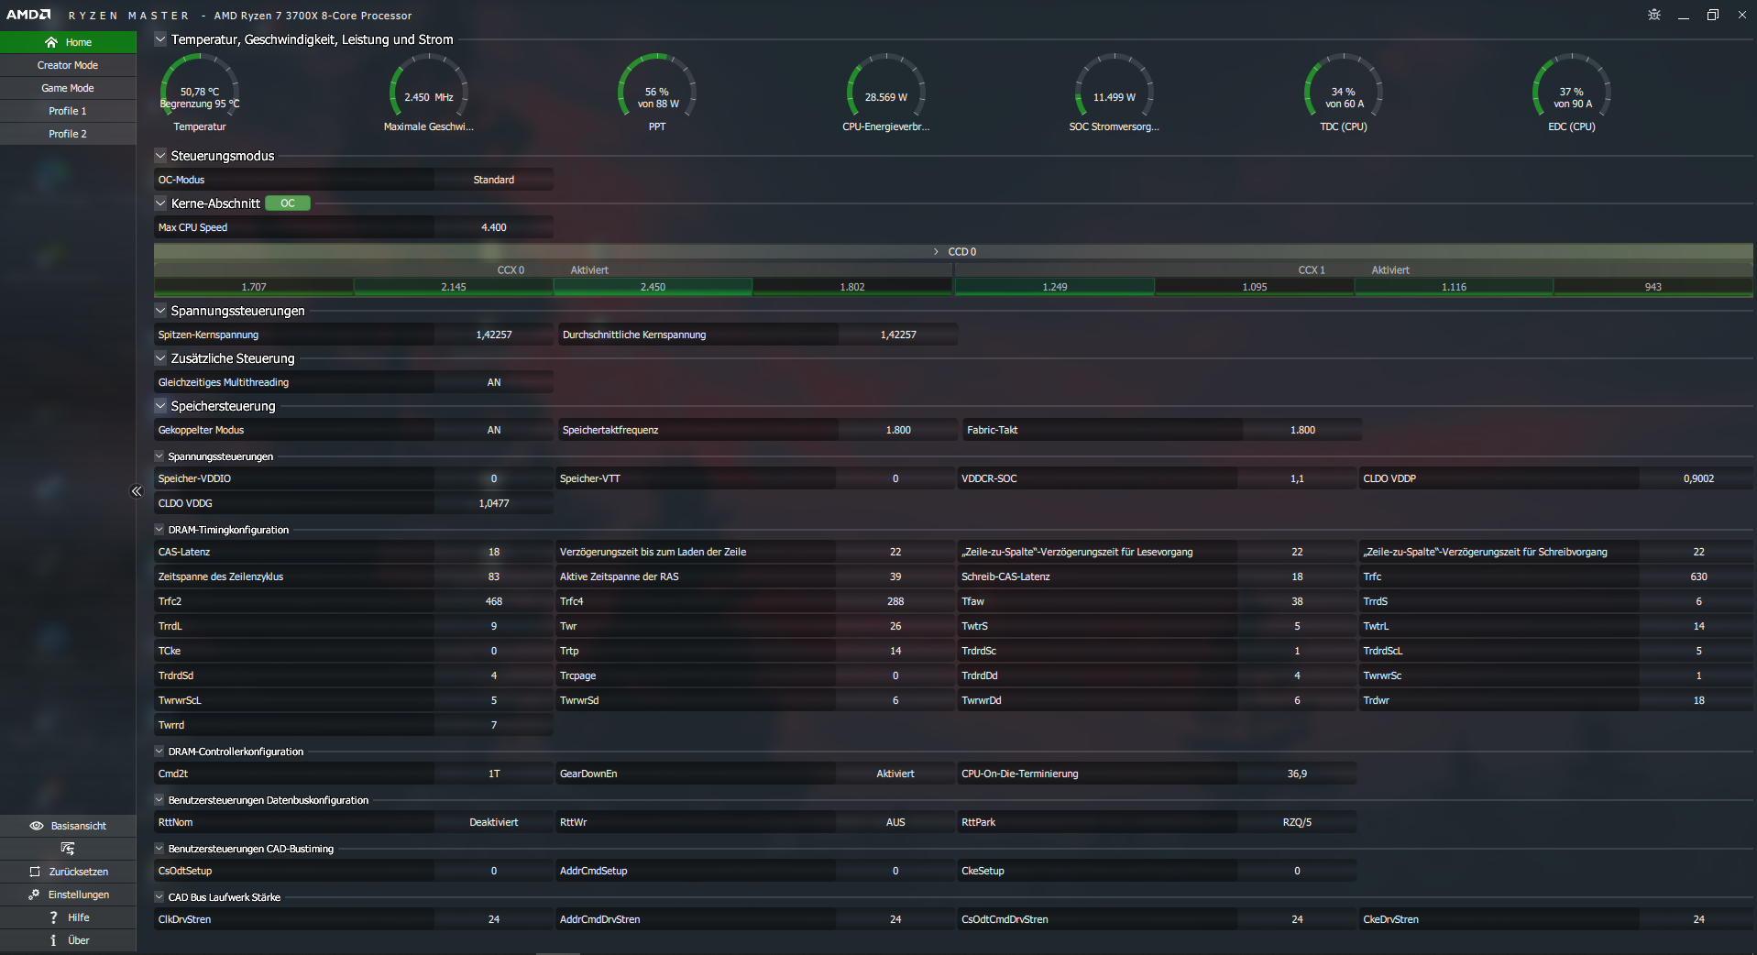Click the RttPark RZQ/5 value

point(1297,822)
